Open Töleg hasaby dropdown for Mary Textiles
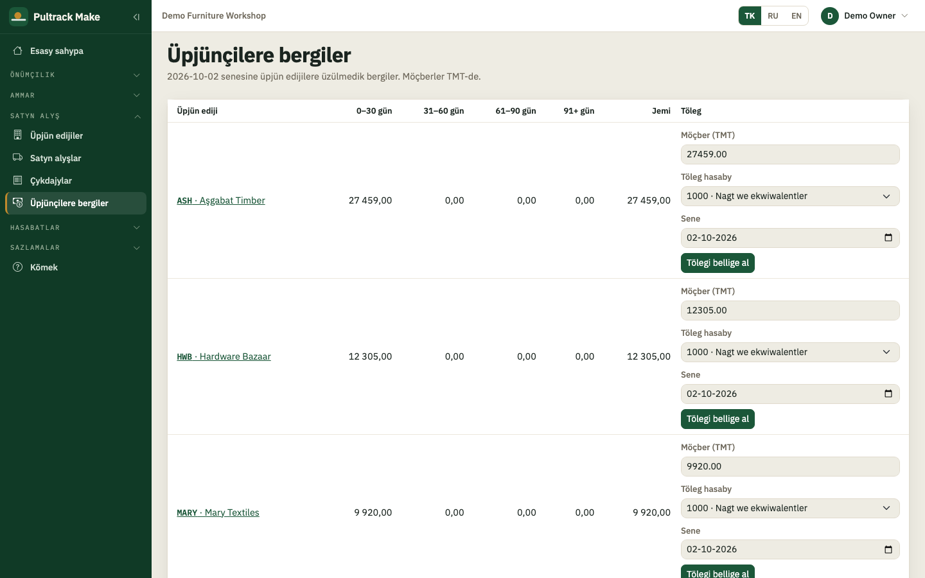The image size is (925, 578). 790,508
